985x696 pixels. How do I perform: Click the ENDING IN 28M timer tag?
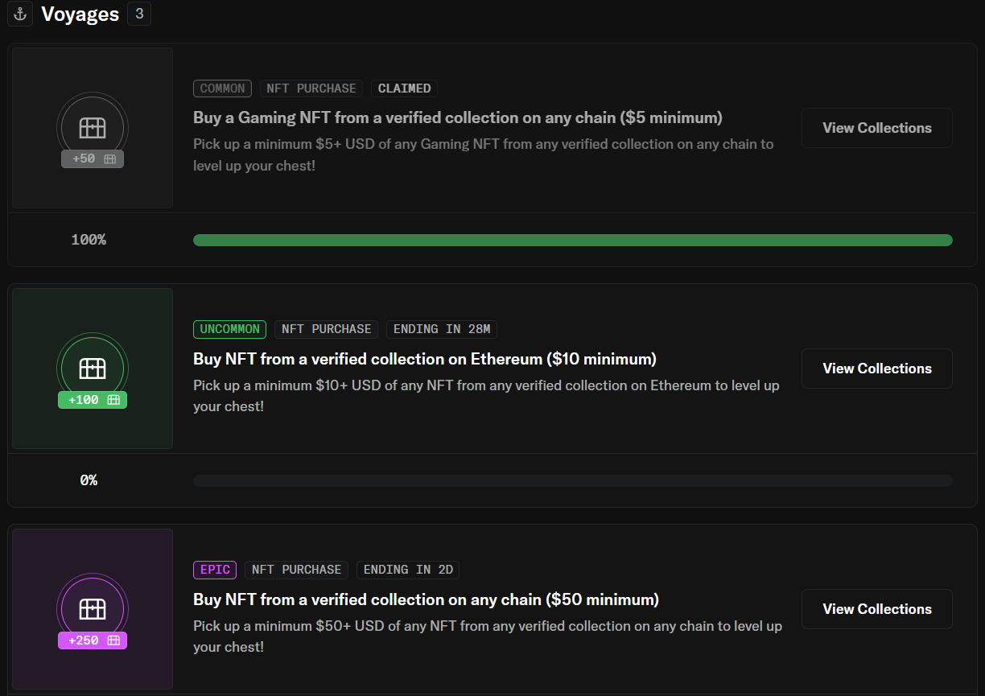[x=442, y=329]
